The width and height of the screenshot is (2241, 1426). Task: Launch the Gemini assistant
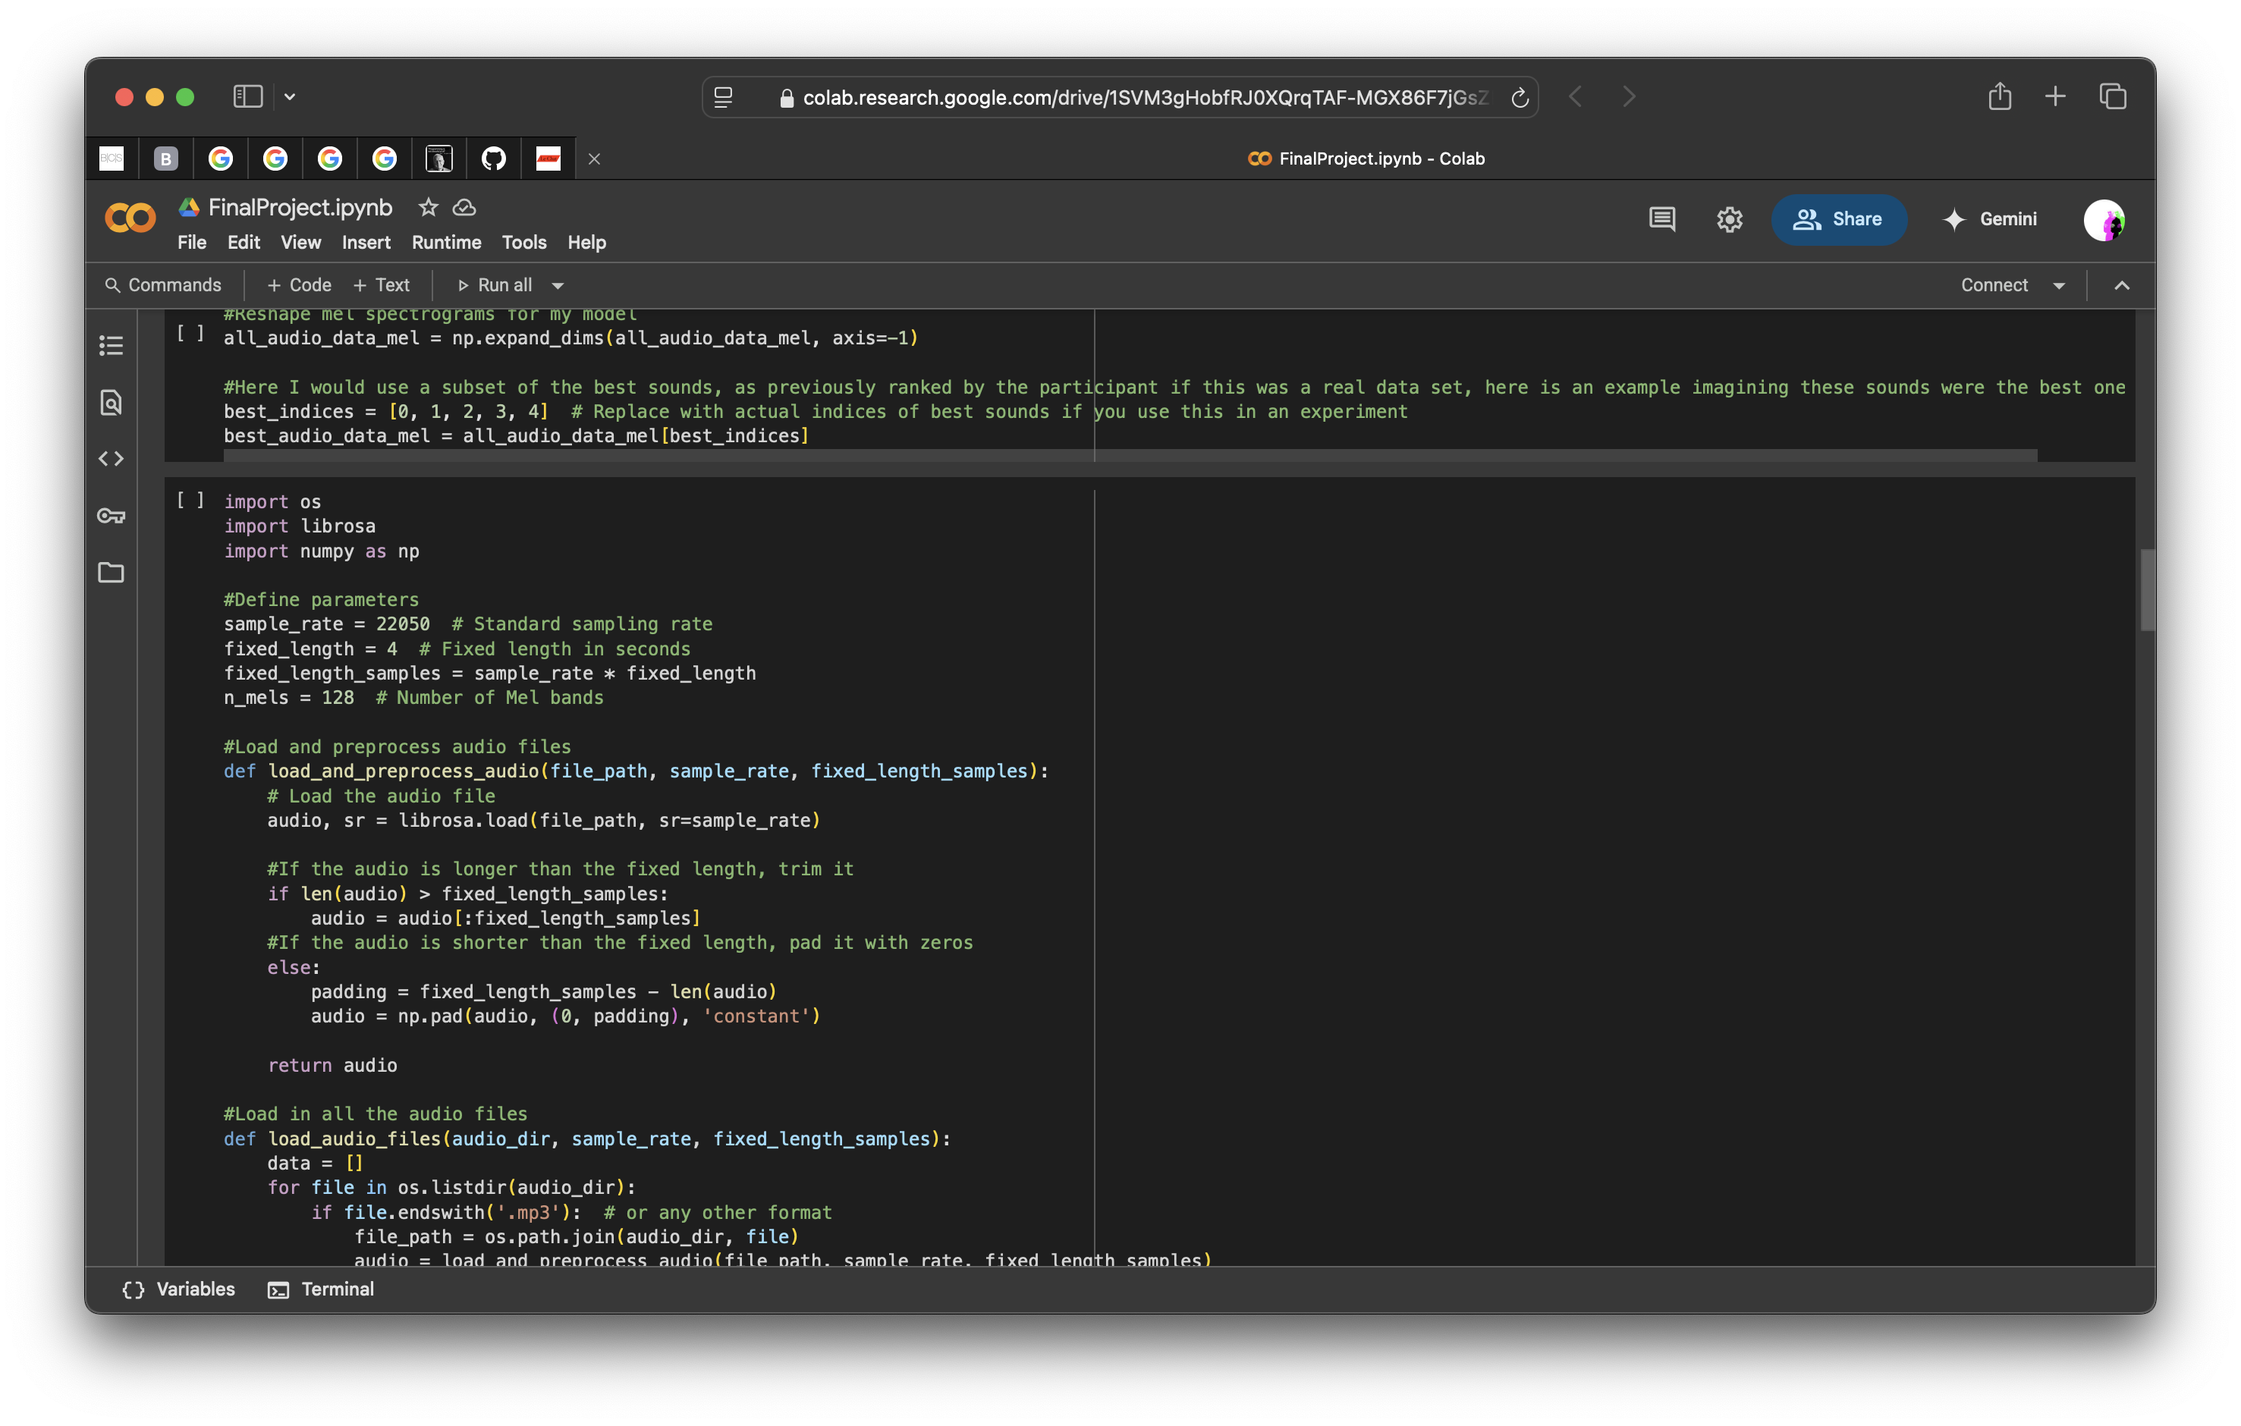pyautogui.click(x=1991, y=219)
